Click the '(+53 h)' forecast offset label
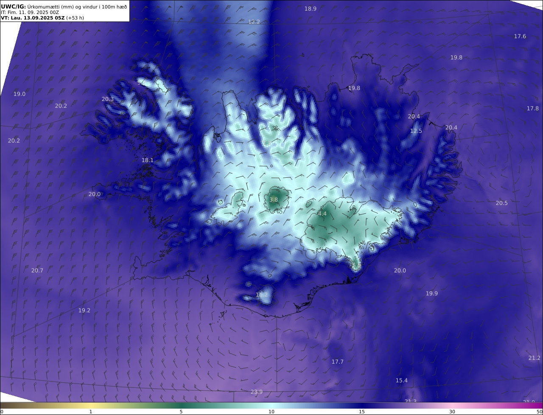This screenshot has height=415, width=543. [75, 18]
